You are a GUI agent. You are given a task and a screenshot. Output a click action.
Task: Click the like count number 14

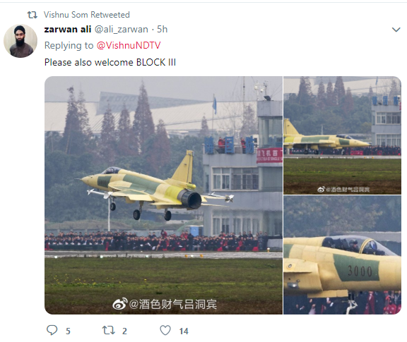(184, 331)
